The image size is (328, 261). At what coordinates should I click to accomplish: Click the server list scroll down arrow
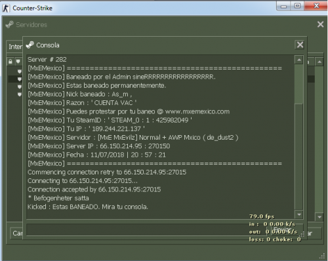(319, 217)
